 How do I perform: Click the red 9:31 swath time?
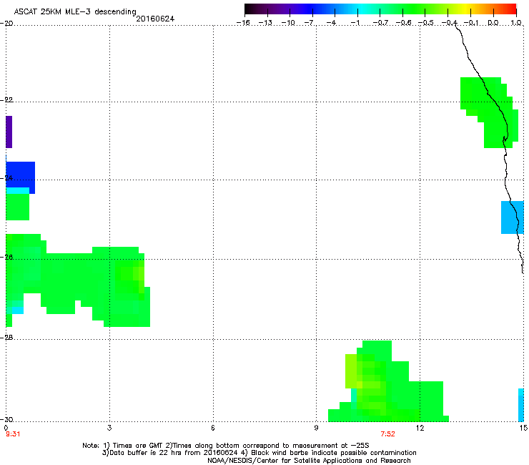tap(13, 434)
